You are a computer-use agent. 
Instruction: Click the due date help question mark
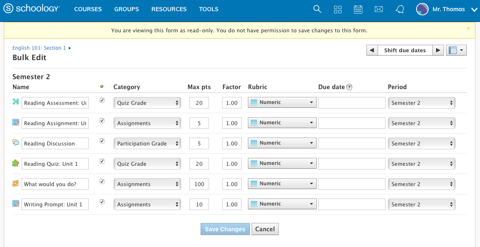pos(349,87)
